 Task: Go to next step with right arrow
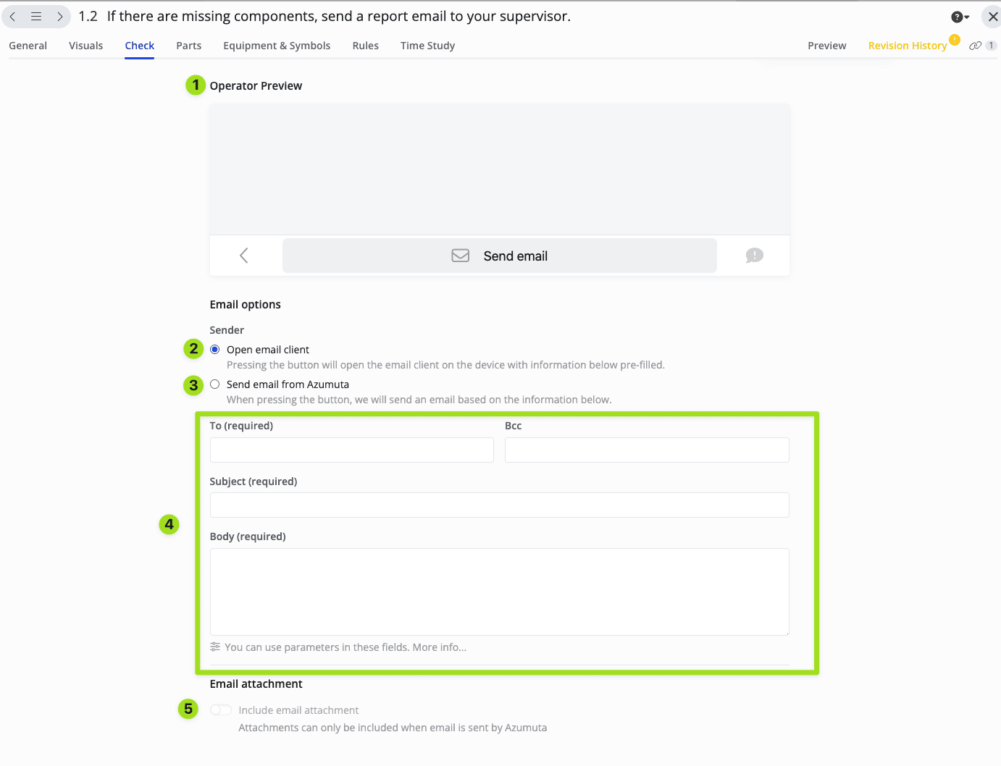[x=59, y=17]
